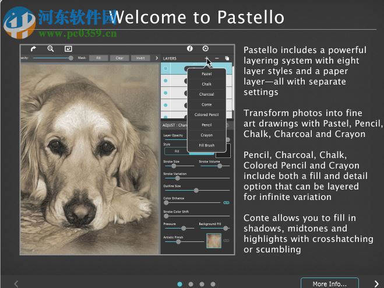Go to the previous welcome page arrow
384x288 pixels.
(x=16, y=284)
